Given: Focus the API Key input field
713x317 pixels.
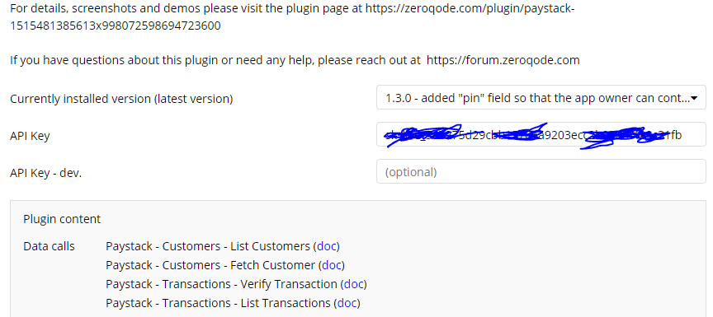Looking at the screenshot, I should point(541,135).
